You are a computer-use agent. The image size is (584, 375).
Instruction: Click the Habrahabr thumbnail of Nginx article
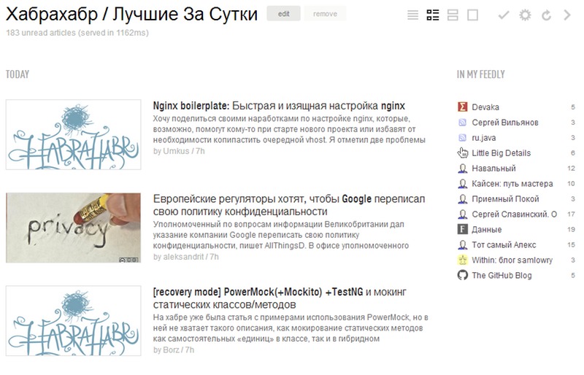(74, 134)
